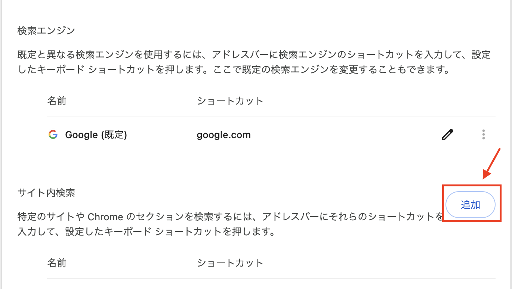Click the google.com shortcut text
The image size is (512, 289).
coord(224,135)
